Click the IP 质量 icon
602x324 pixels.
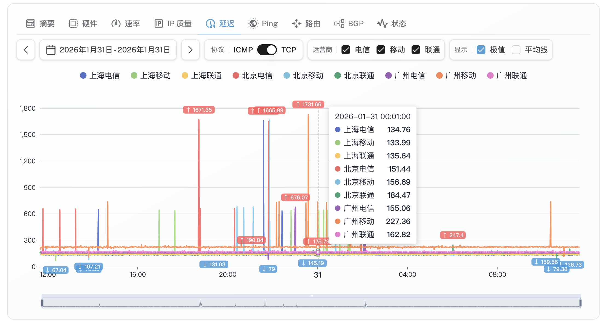pyautogui.click(x=158, y=23)
